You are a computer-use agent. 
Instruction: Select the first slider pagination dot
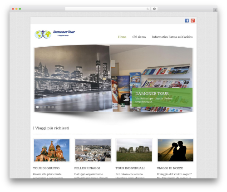click(37, 107)
